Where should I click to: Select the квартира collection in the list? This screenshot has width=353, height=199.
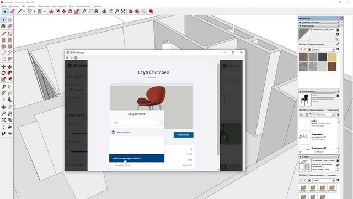tap(137, 132)
